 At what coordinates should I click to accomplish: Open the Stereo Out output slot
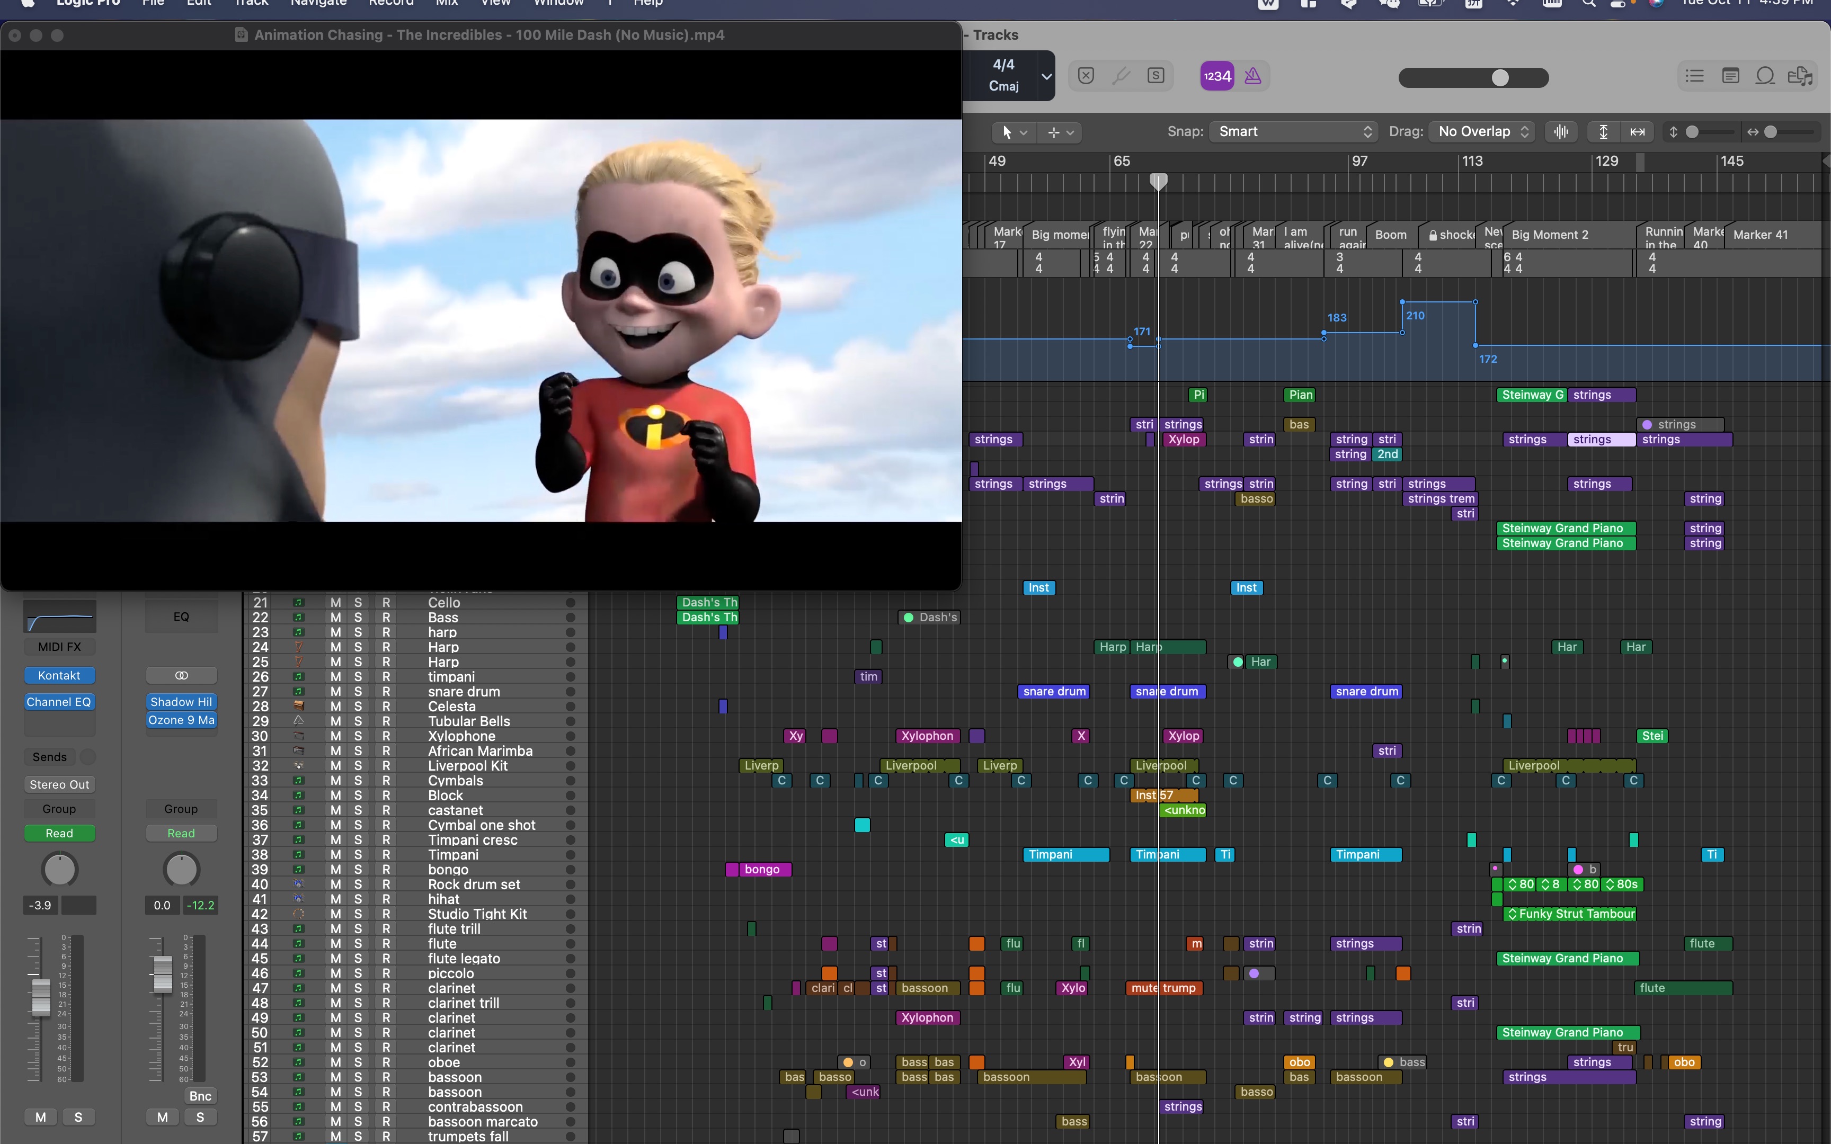tap(60, 784)
